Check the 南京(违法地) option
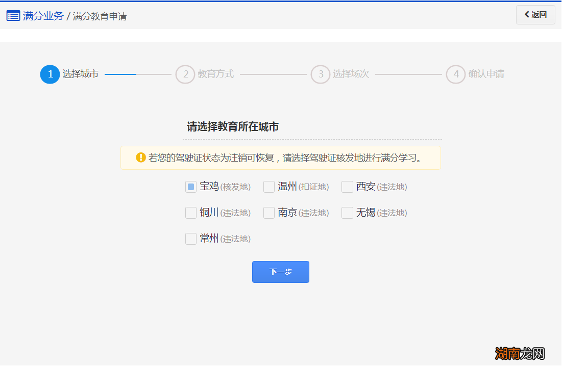The width and height of the screenshot is (562, 367). (269, 213)
